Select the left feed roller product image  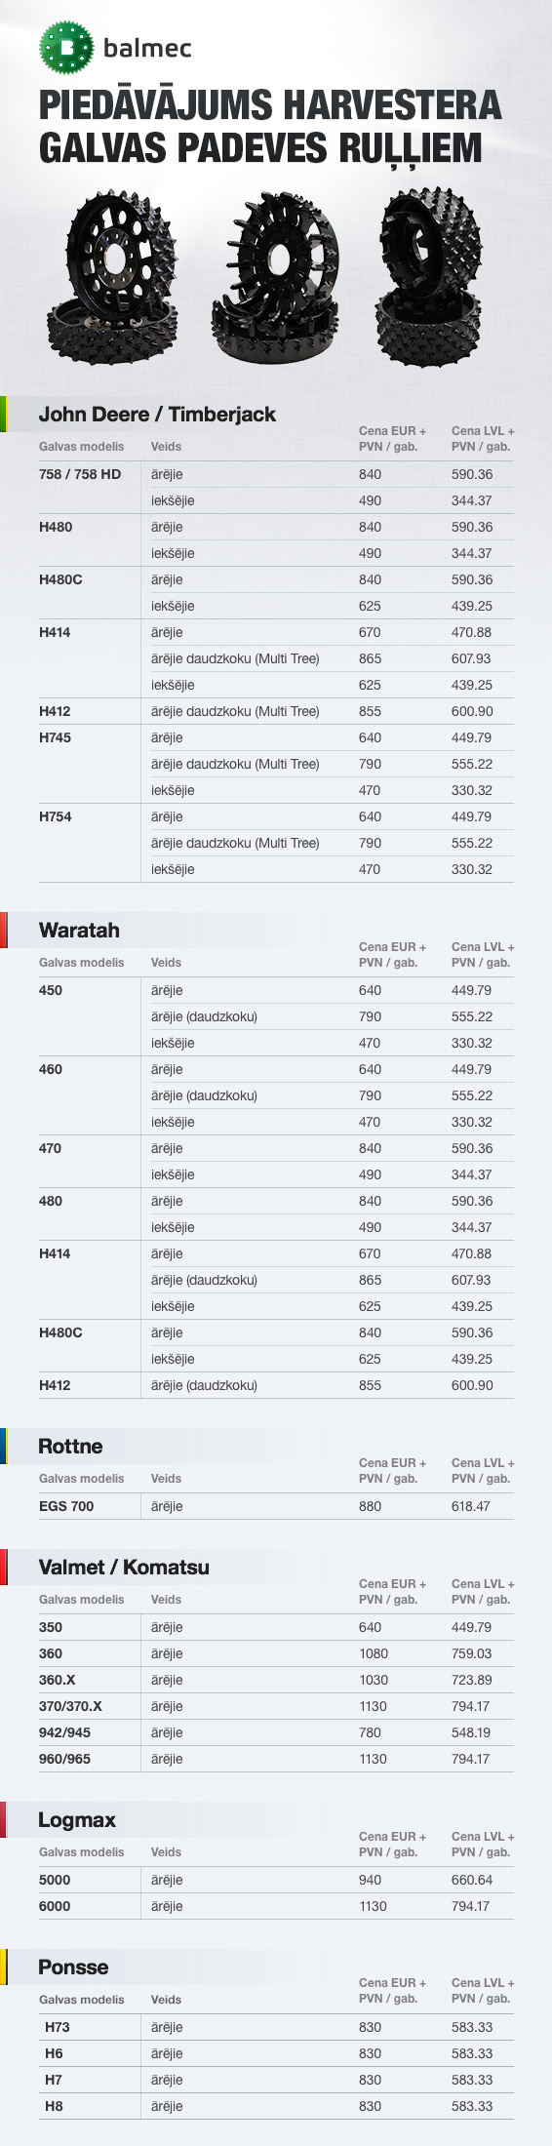(116, 279)
